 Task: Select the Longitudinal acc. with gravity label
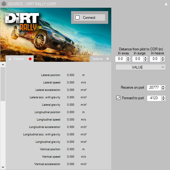click(x=42, y=134)
